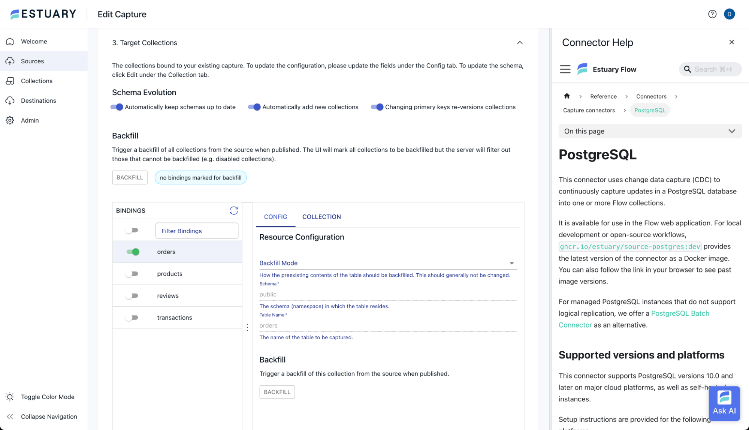Open the help question mark icon
Screen dimensions: 749x430
tap(712, 14)
